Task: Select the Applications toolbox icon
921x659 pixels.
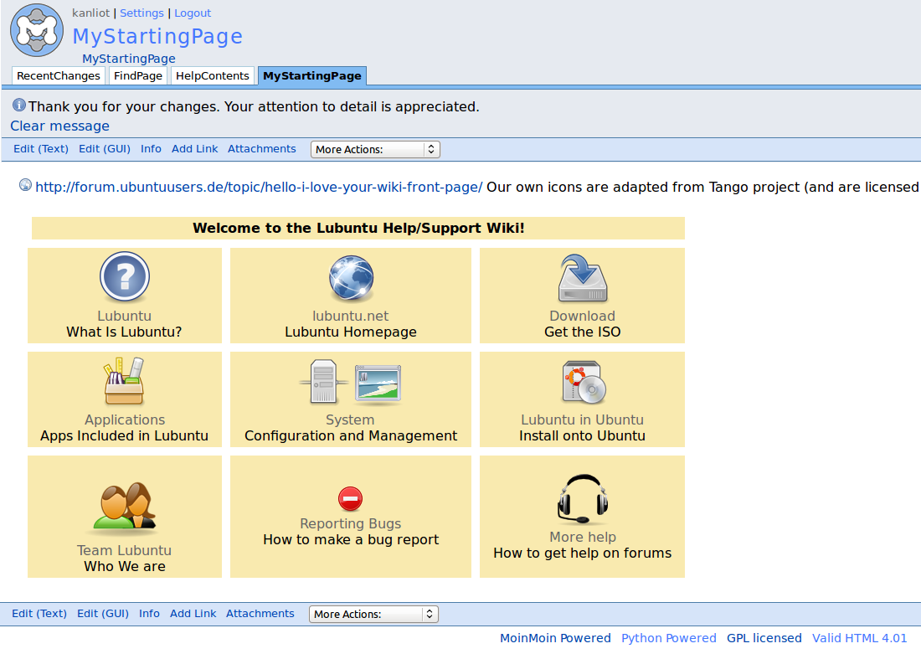Action: [x=125, y=383]
